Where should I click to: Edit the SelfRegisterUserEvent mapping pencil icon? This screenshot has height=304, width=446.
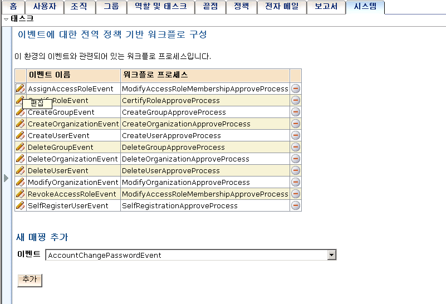click(x=20, y=205)
